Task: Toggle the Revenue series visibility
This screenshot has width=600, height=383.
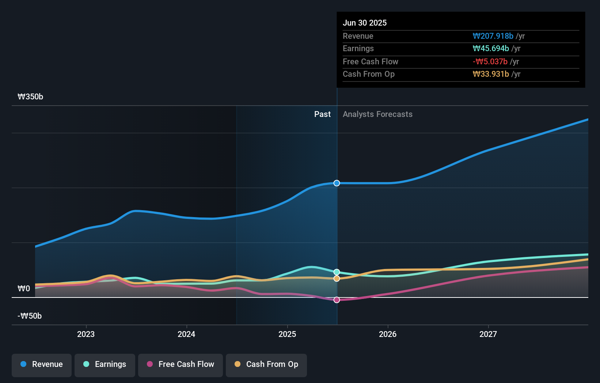Action: coord(41,365)
